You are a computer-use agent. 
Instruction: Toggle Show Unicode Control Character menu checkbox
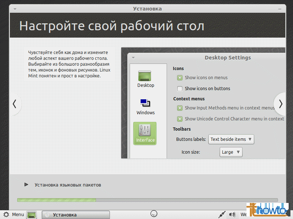click(180, 119)
